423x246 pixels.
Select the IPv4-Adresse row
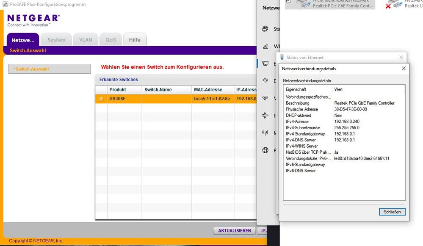coord(344,122)
